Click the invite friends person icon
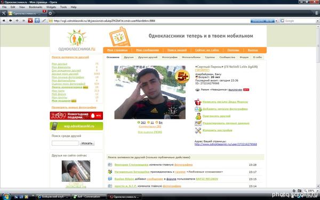The height and width of the screenshot is (200, 320). click(x=198, y=116)
